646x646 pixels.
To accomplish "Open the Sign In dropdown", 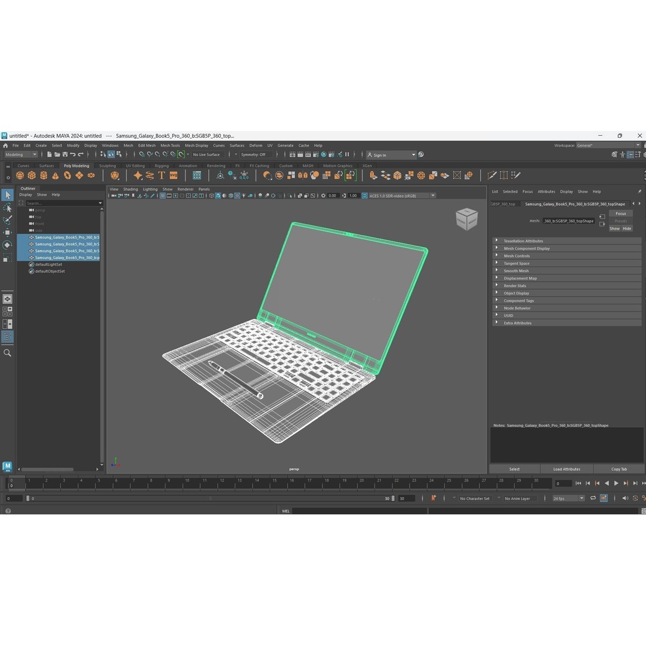I will [x=391, y=155].
